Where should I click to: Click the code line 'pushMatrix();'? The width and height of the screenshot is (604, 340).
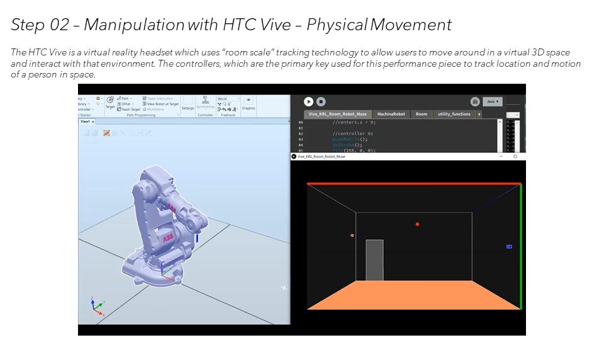350,139
